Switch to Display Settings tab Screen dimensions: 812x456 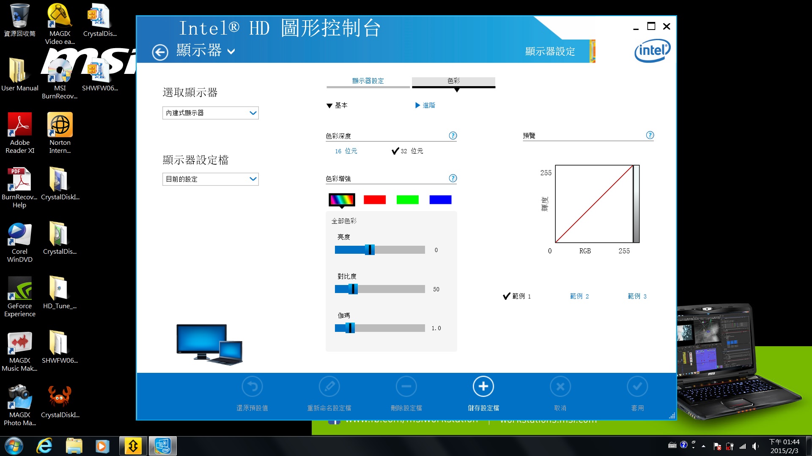[x=368, y=81]
